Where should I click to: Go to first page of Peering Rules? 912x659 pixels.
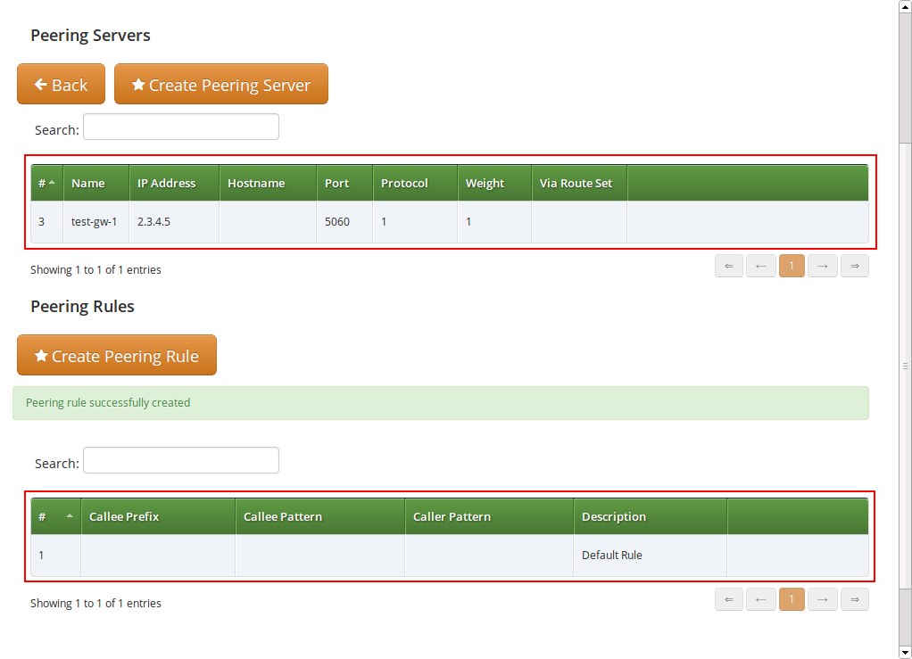point(729,600)
